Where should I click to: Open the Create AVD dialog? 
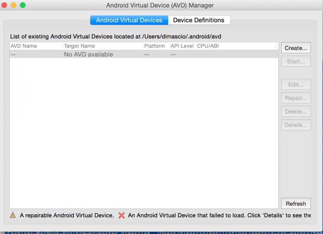point(296,47)
